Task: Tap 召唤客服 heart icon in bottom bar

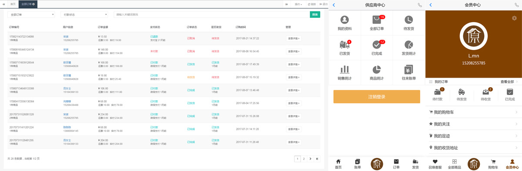Action: tap(435, 164)
